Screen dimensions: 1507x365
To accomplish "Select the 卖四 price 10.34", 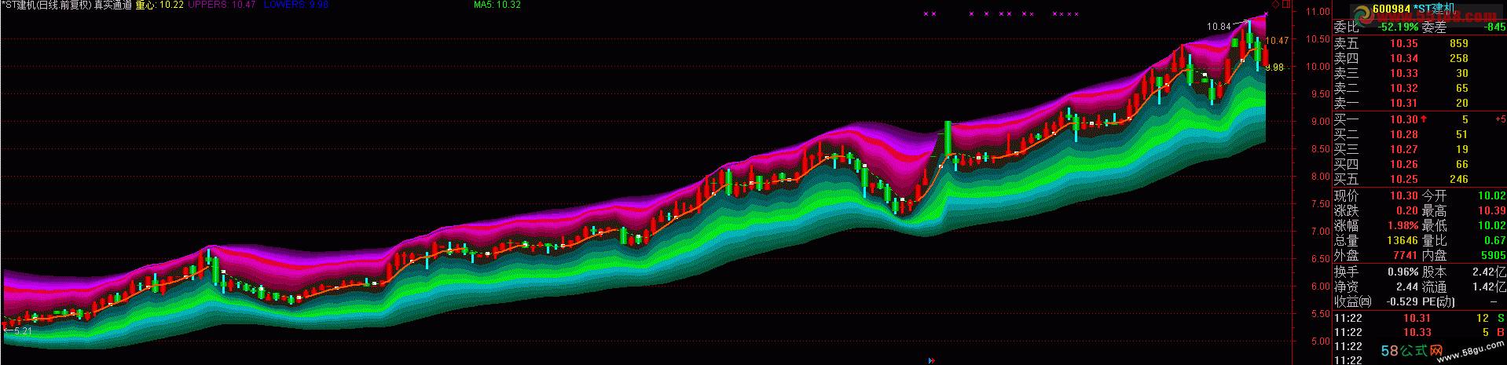I will [1403, 58].
